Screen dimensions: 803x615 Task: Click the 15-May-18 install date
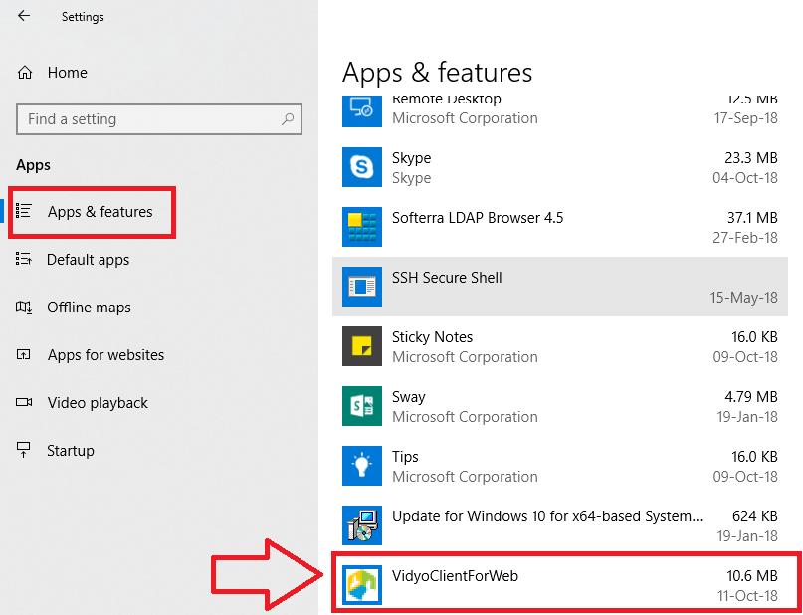click(743, 297)
